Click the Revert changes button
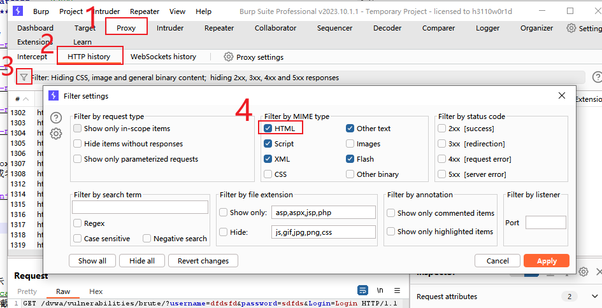This screenshot has height=308, width=602. coord(203,261)
